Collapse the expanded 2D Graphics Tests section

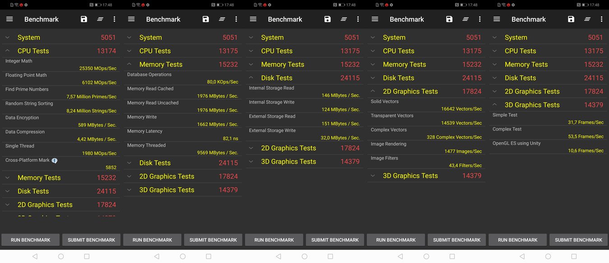pyautogui.click(x=426, y=91)
